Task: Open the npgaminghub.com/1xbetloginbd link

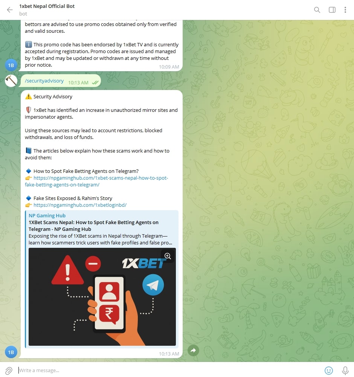Action: (80, 205)
